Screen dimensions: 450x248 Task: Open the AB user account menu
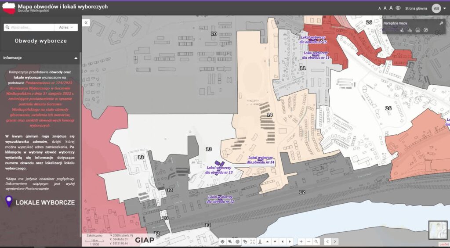[x=436, y=8]
